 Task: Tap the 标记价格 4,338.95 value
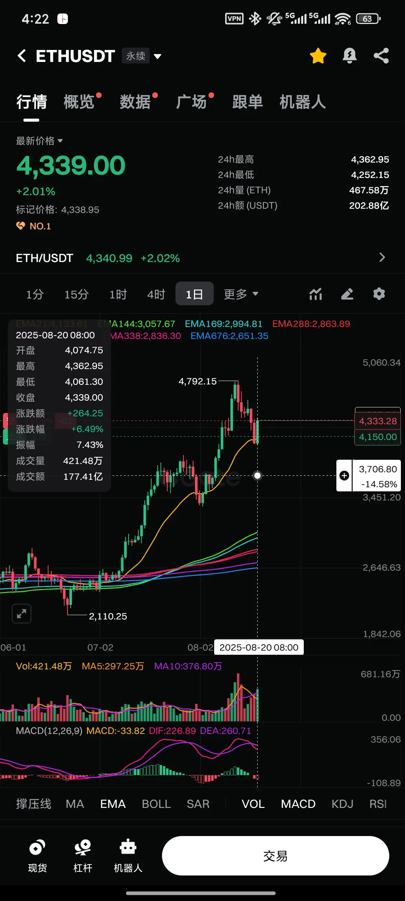[80, 209]
